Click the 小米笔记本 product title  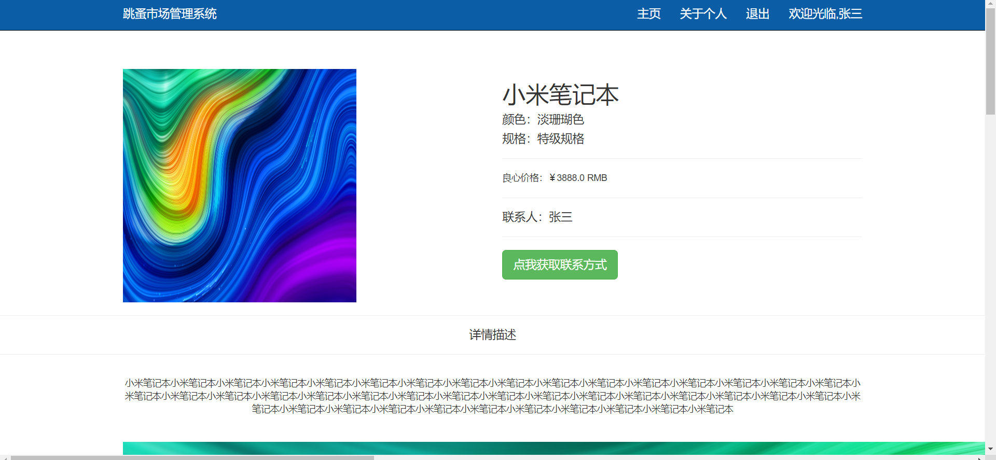560,95
